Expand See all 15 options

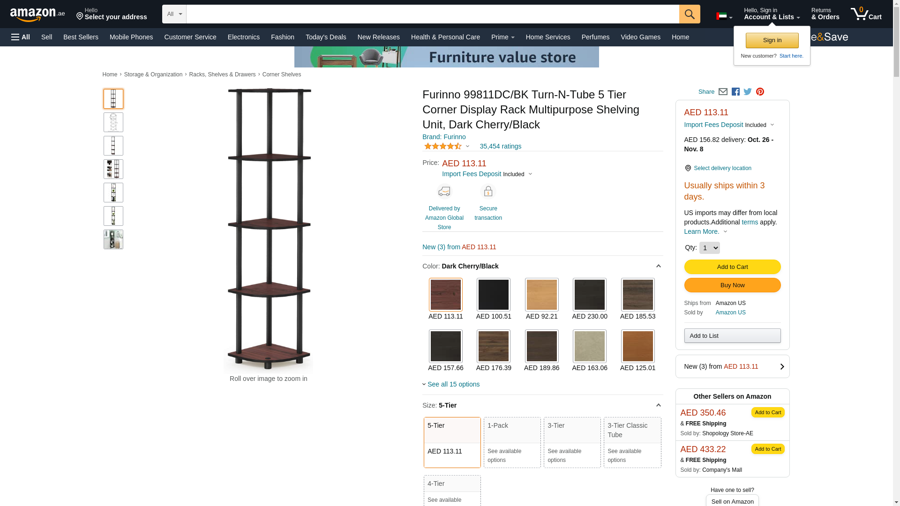[x=453, y=384]
